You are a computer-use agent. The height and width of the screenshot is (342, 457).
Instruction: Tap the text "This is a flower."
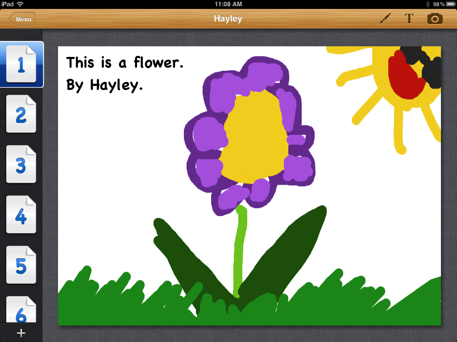click(x=125, y=63)
